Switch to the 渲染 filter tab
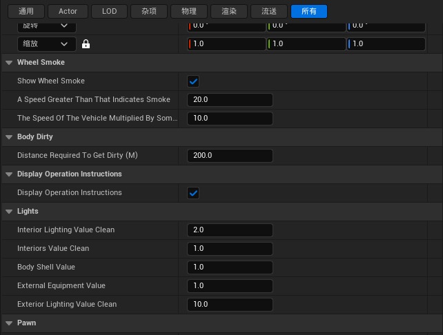The width and height of the screenshot is (443, 335). tap(229, 11)
